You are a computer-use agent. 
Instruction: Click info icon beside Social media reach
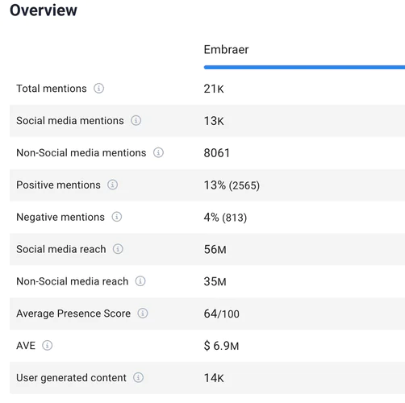click(118, 249)
